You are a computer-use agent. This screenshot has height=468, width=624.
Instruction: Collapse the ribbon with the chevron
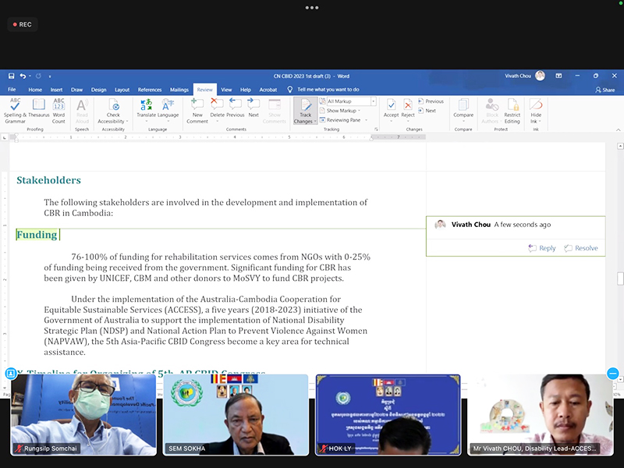[x=618, y=129]
